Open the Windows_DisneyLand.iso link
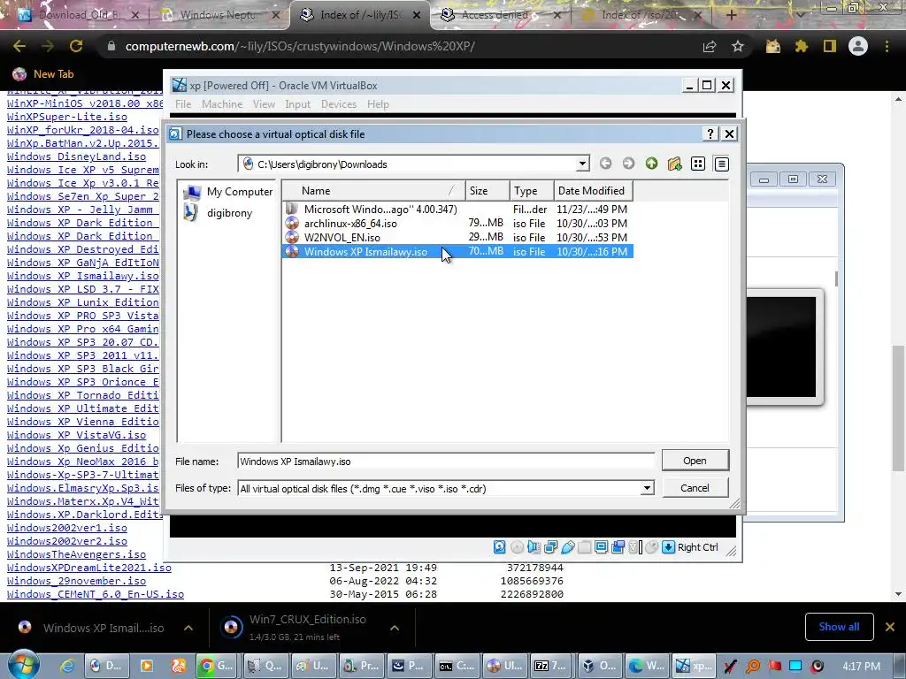The width and height of the screenshot is (906, 679). [76, 156]
